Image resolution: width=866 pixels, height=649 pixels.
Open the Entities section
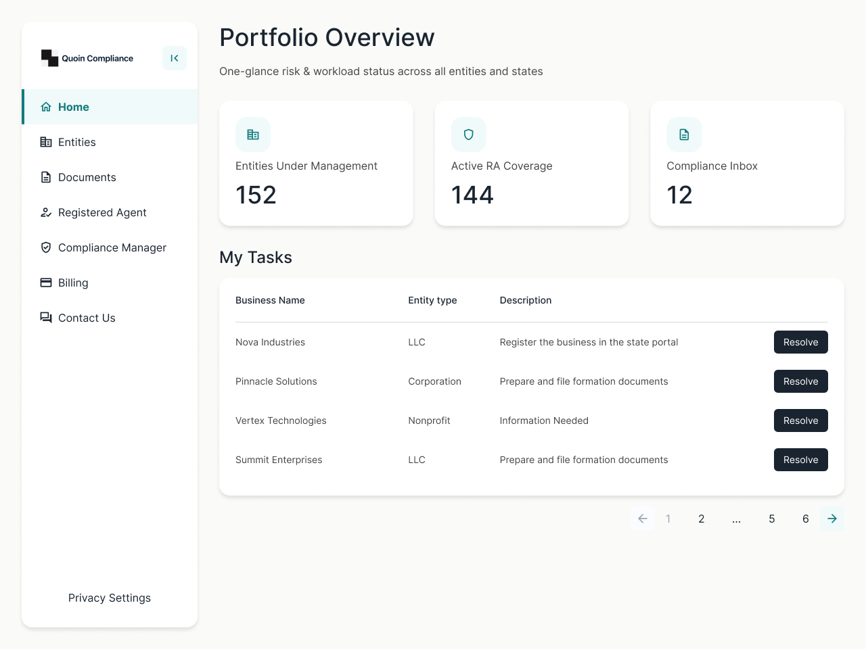(x=78, y=142)
